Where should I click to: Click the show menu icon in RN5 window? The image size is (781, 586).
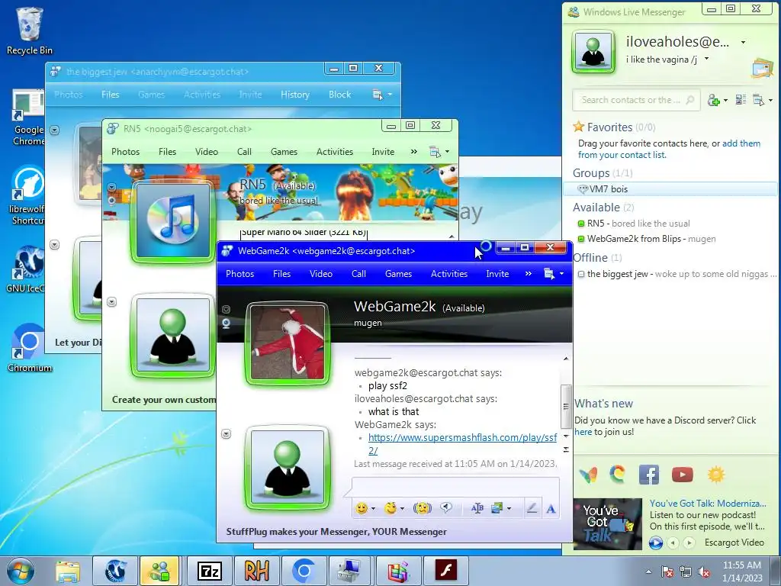tap(435, 152)
